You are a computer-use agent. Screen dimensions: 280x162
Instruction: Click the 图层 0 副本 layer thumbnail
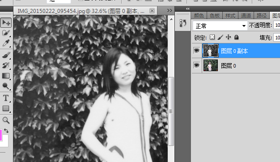click(211, 51)
